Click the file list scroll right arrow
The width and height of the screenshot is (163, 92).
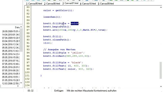coord(18,86)
